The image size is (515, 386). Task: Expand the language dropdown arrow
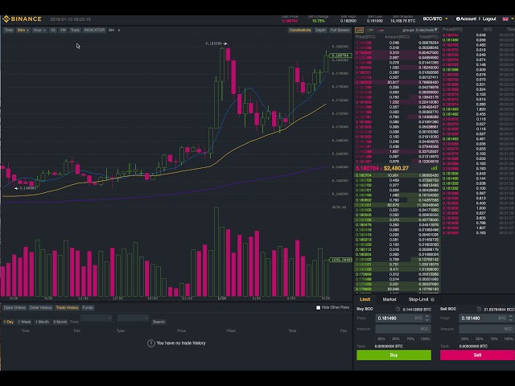512,19
